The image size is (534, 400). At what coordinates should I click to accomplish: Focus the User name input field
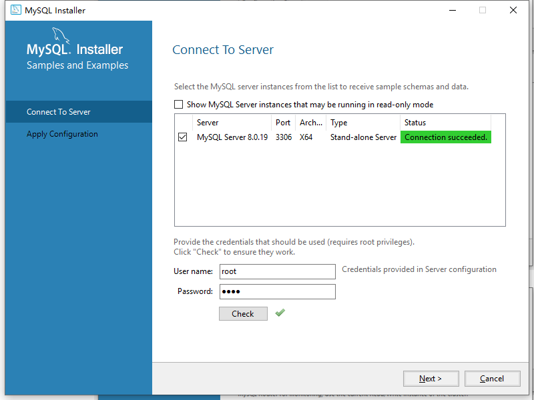(278, 271)
